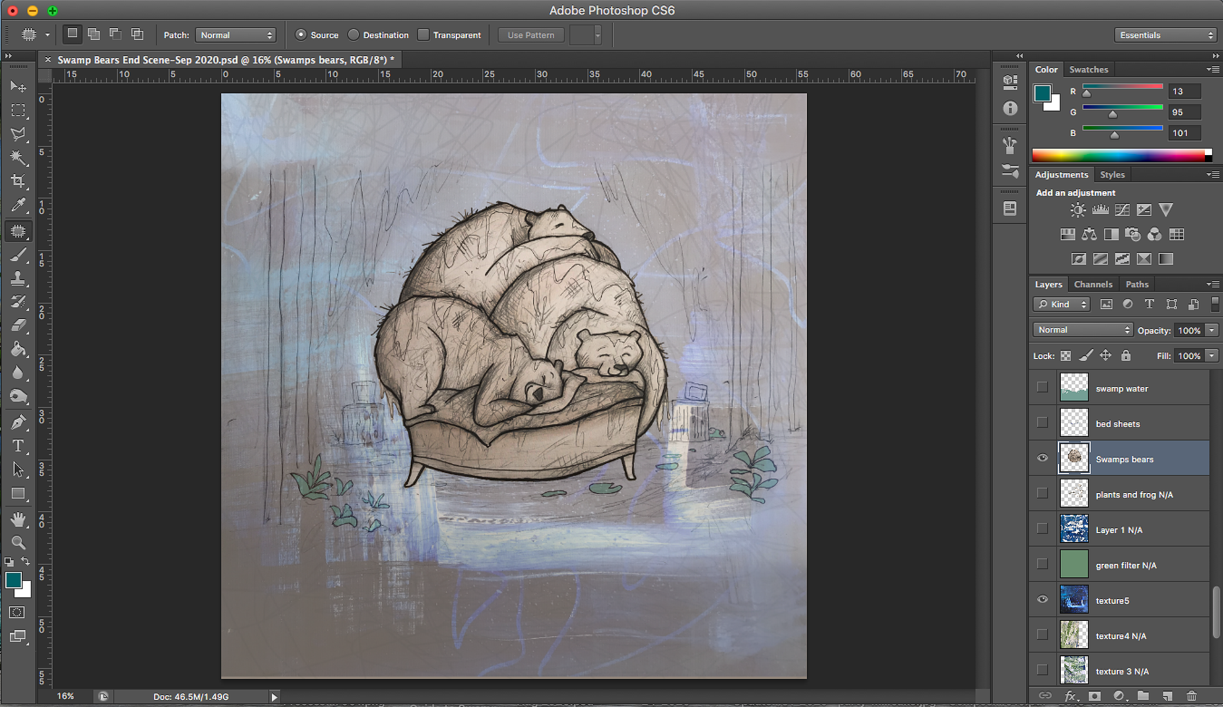The width and height of the screenshot is (1223, 707).
Task: Select the Patch tool in toolbox
Action: click(x=18, y=231)
